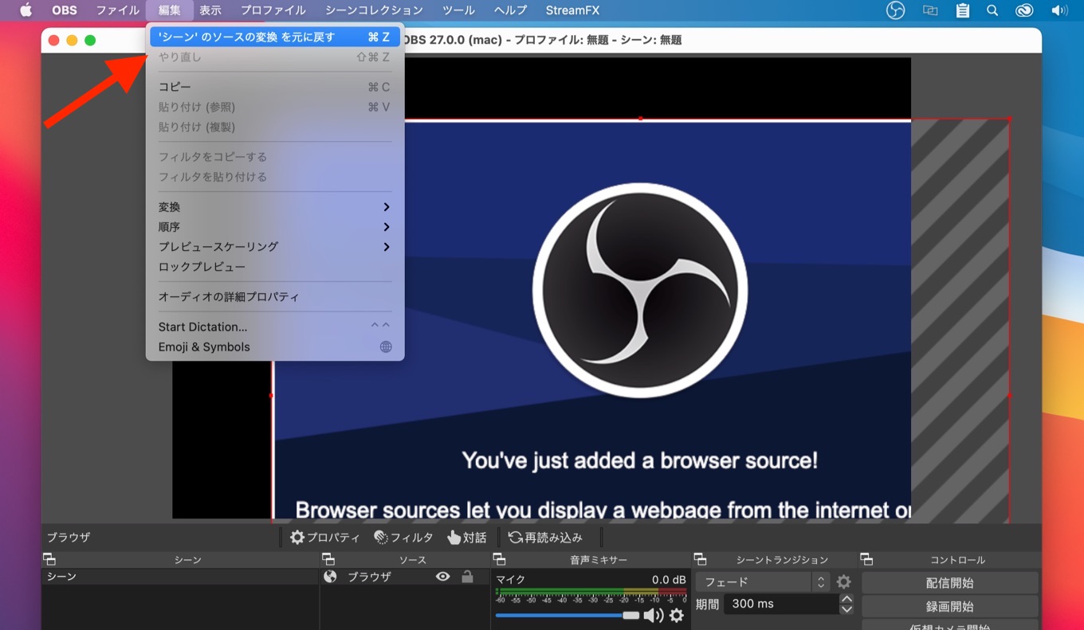The height and width of the screenshot is (630, 1084).
Task: Open the StreamFX menu
Action: click(572, 10)
